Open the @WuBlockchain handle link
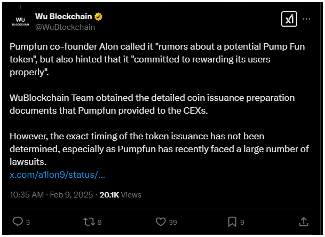Viewport: 325px width, 237px height. click(x=65, y=27)
